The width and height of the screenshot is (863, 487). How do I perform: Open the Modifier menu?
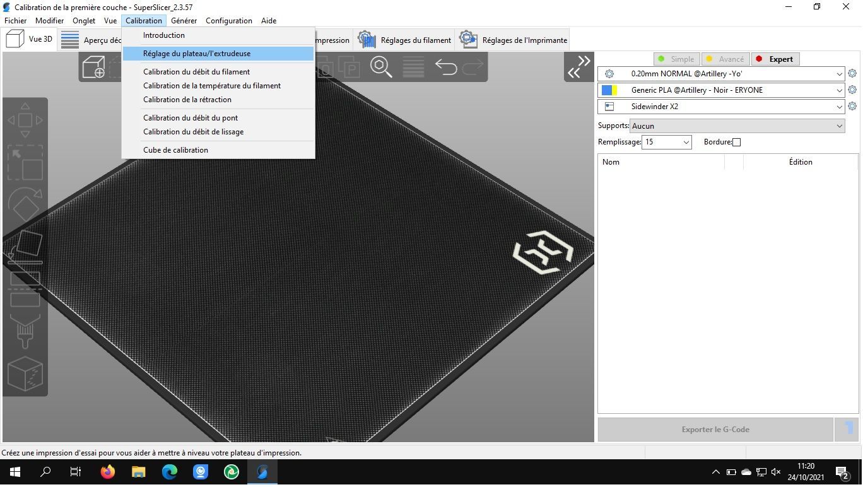(x=49, y=21)
